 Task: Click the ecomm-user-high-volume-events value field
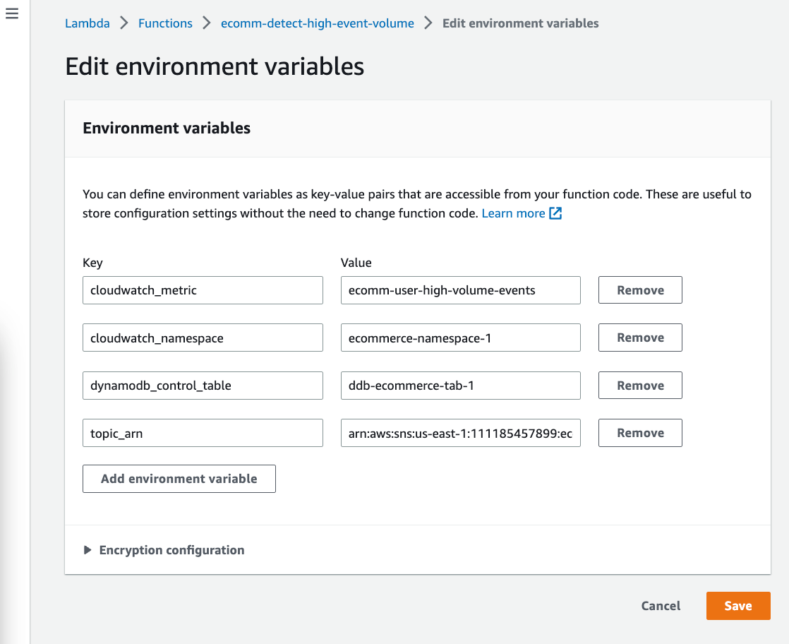[460, 290]
